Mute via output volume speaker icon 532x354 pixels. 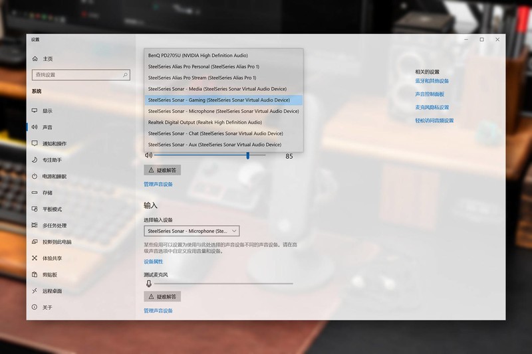(x=148, y=155)
